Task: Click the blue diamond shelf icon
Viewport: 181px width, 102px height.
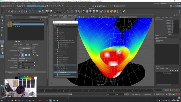Action: click(40, 11)
